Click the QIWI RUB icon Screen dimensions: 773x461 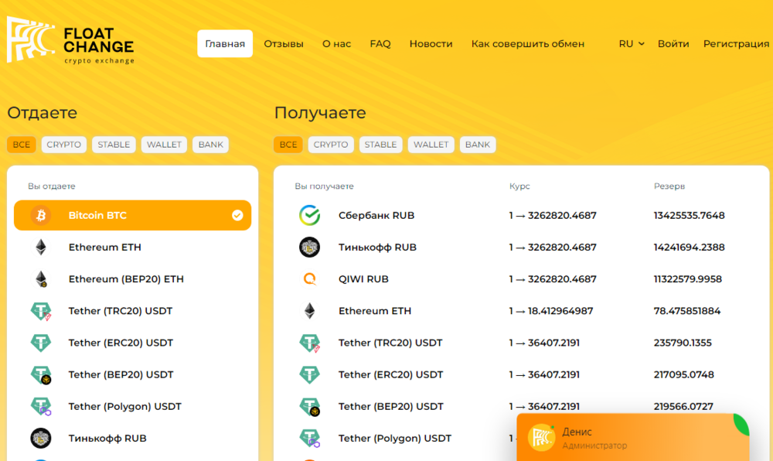click(309, 278)
